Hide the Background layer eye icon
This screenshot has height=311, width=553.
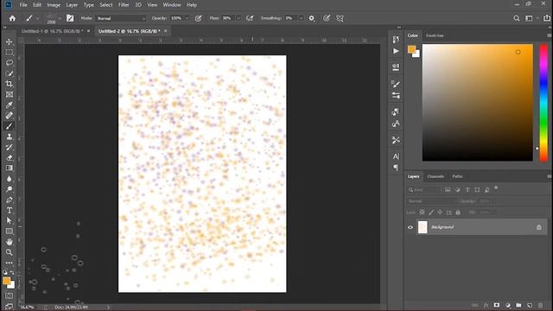point(410,227)
